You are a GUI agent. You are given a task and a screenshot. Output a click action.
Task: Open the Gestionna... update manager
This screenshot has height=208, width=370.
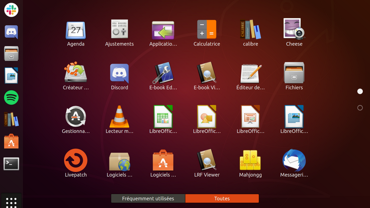pos(76,116)
